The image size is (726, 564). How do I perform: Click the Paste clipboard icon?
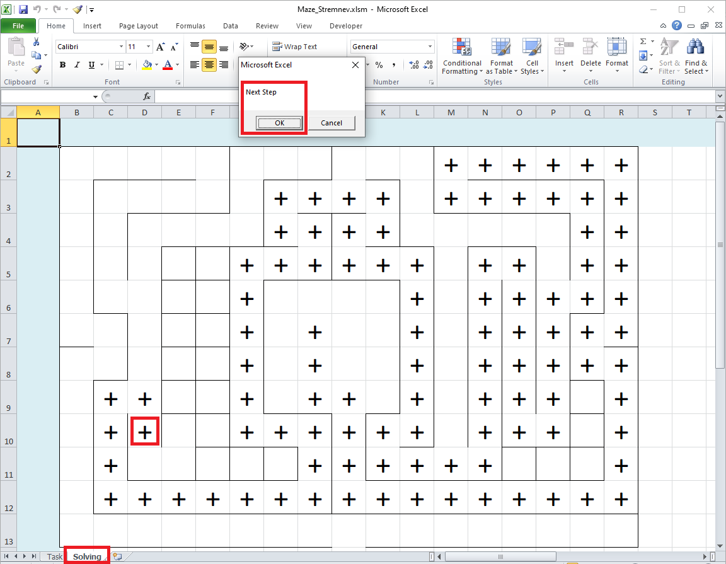[x=16, y=48]
